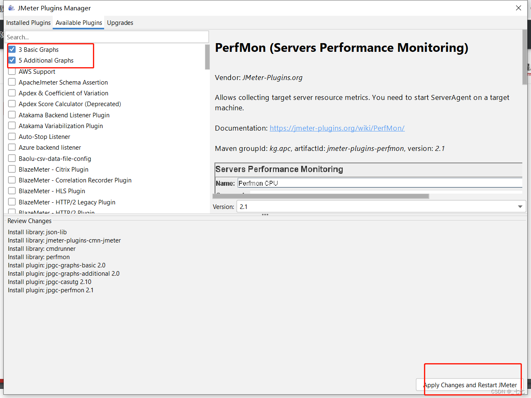Click the Review Changes label
Viewport: 531px width, 398px height.
29,221
